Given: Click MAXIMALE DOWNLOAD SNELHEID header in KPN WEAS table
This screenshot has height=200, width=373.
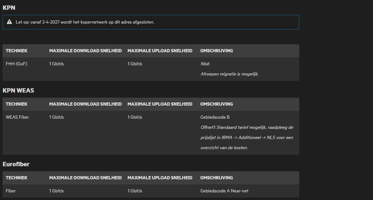Looking at the screenshot, I should 85,104.
